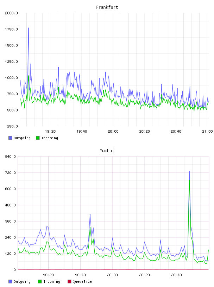Click the 1750.0 label on Frankfurt axis
Viewport: 214px width, 287px height.
[x=11, y=29]
